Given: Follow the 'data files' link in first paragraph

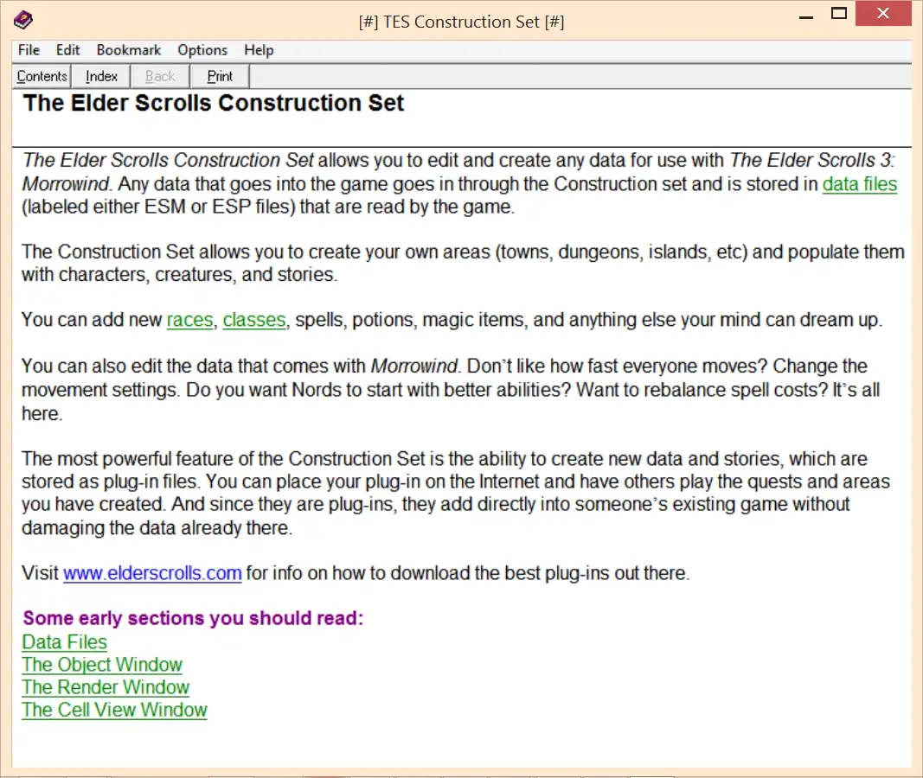Looking at the screenshot, I should coord(859,184).
